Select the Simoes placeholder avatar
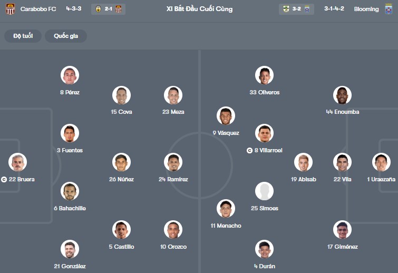 [x=264, y=191]
